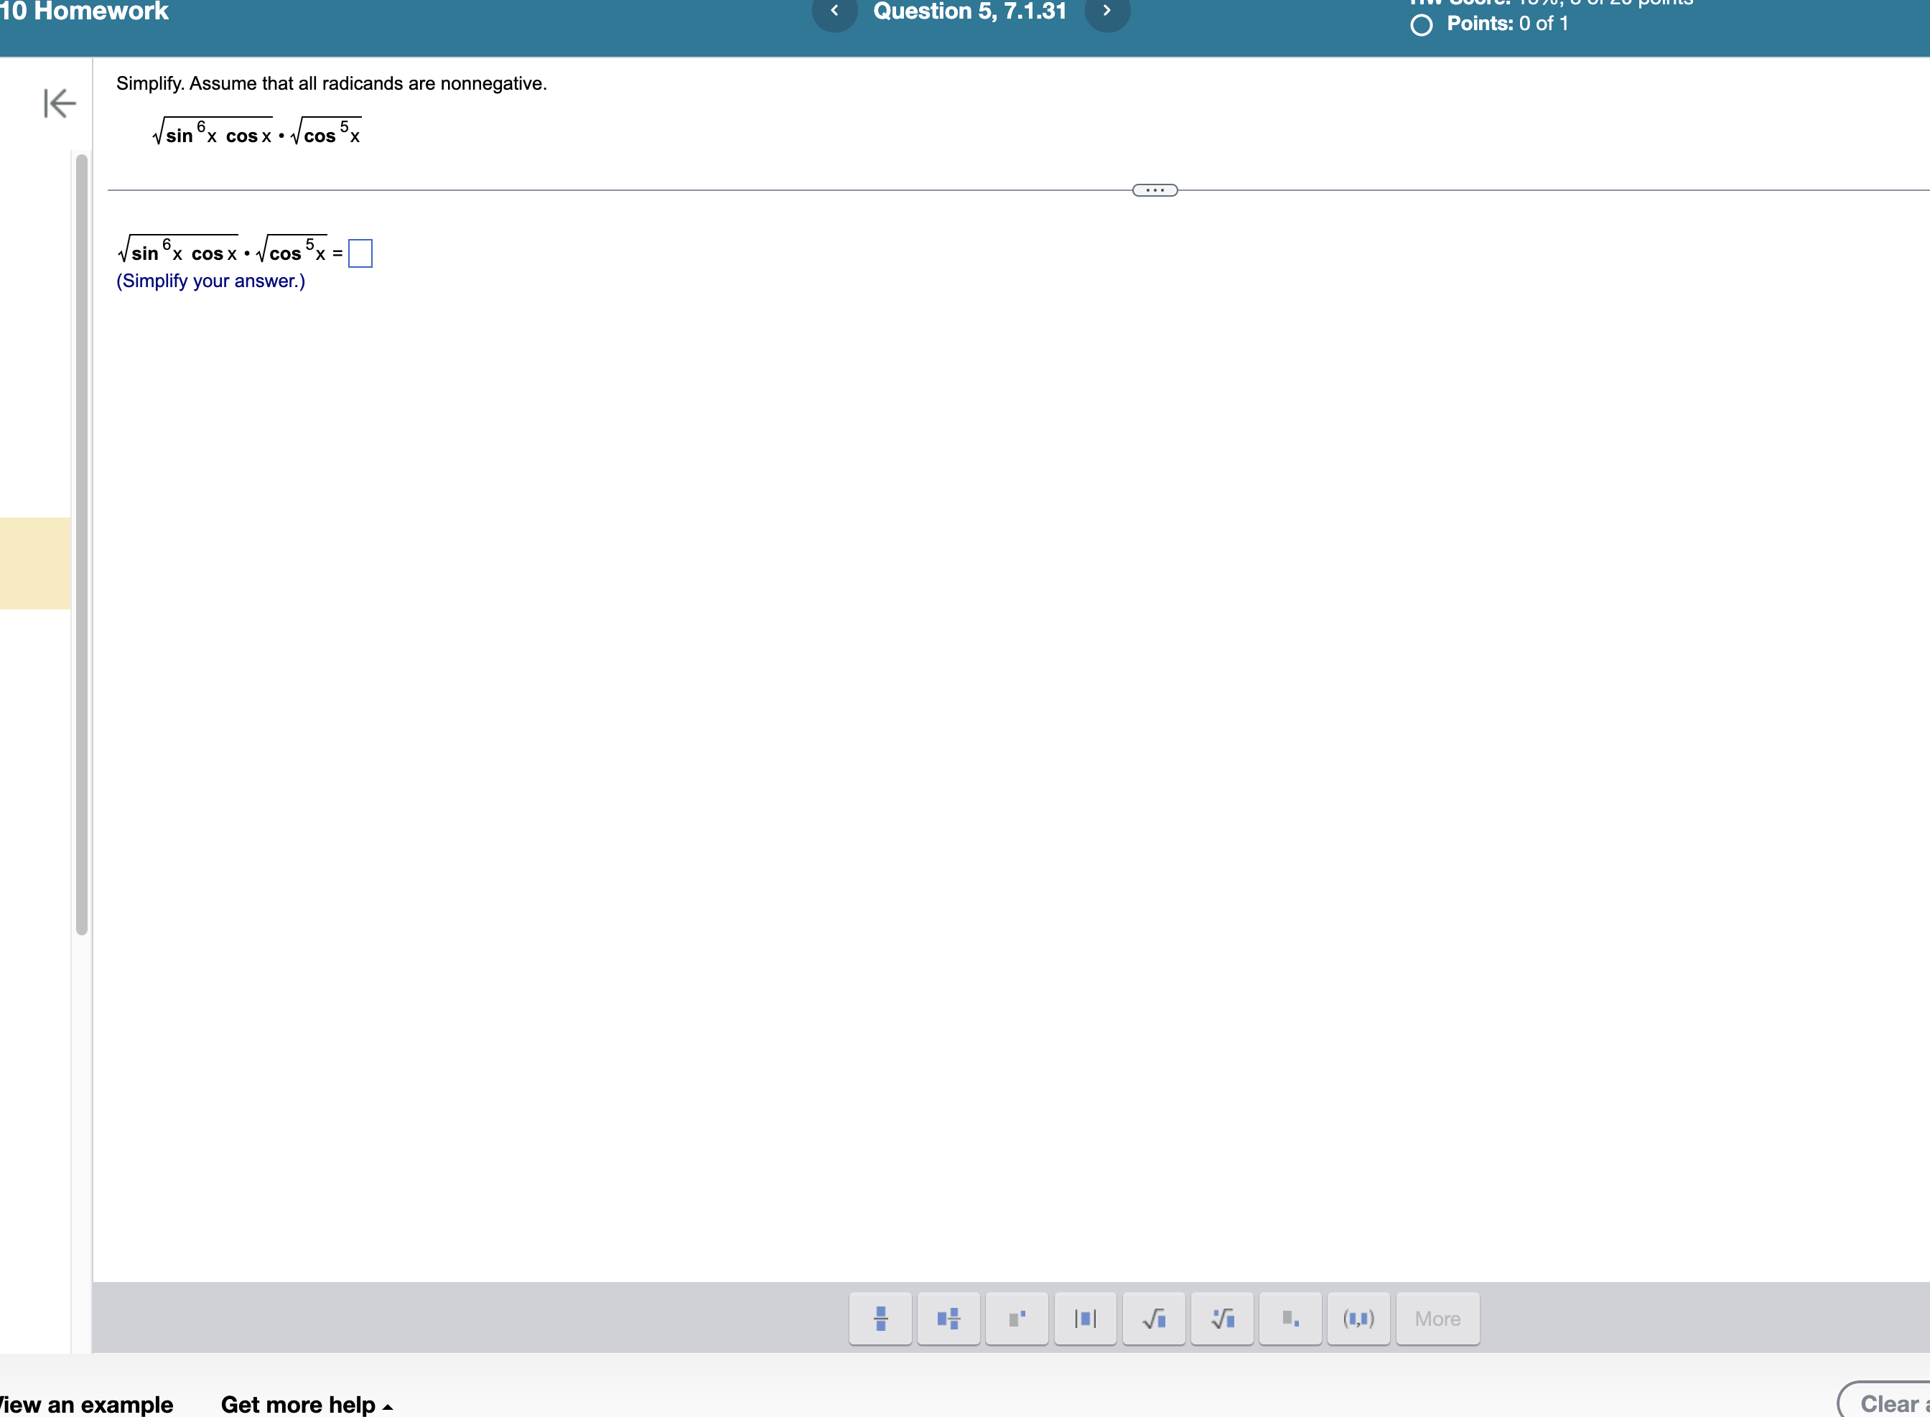Viewport: 1930px width, 1417px height.
Task: Insert an ordered pair template
Action: pos(1360,1319)
